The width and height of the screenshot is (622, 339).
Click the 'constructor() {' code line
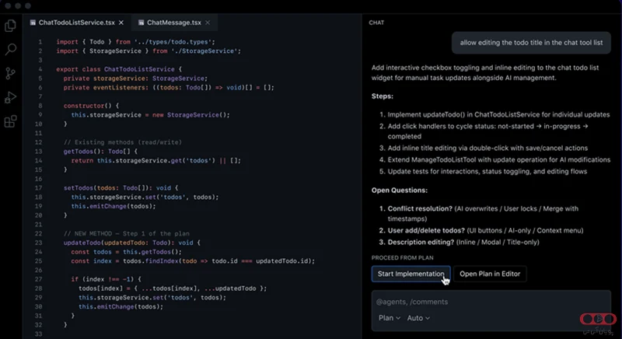[91, 106]
